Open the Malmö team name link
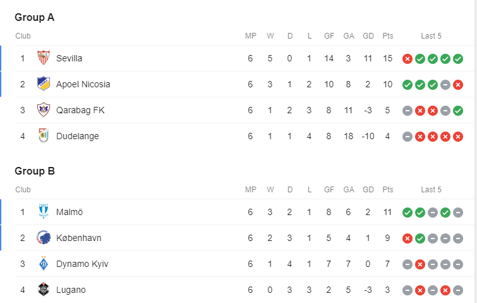 coord(69,212)
